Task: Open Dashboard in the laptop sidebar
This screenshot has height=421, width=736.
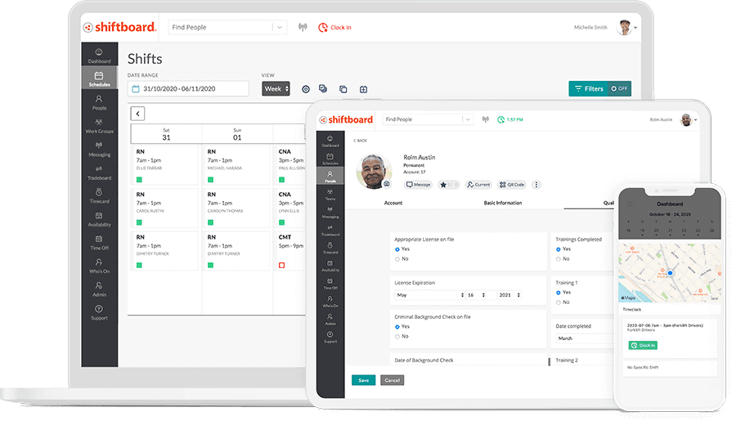Action: click(99, 56)
